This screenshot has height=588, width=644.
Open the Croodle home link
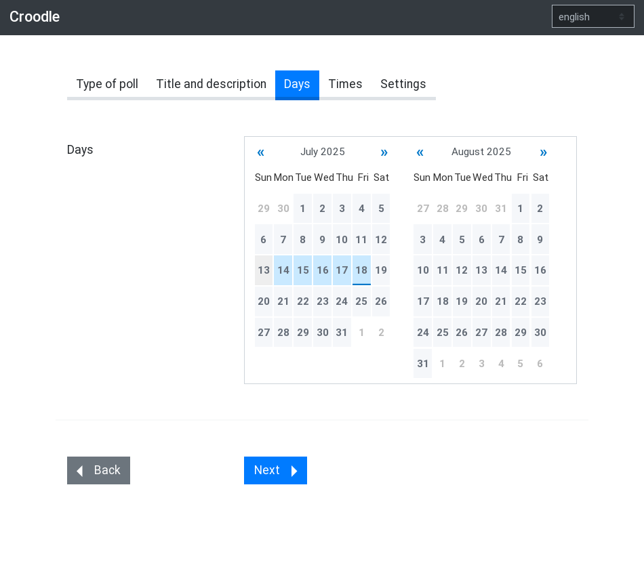[x=35, y=17]
